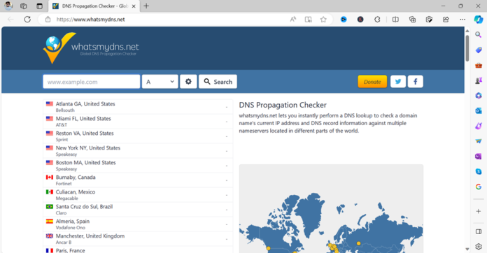487x253 pixels.
Task: Activate Read aloud icon
Action: [x=293, y=20]
